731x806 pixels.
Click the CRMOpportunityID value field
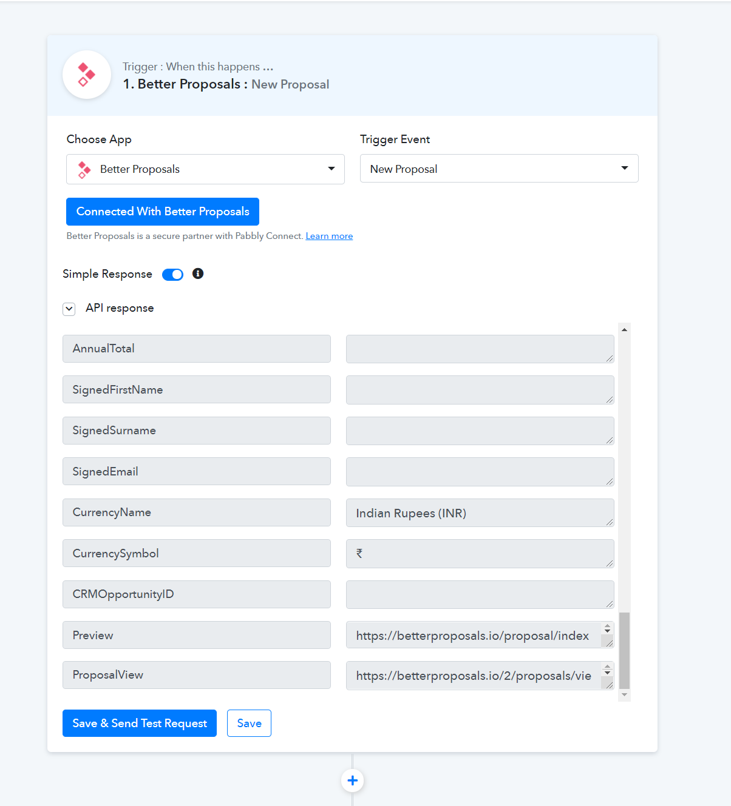pos(480,595)
